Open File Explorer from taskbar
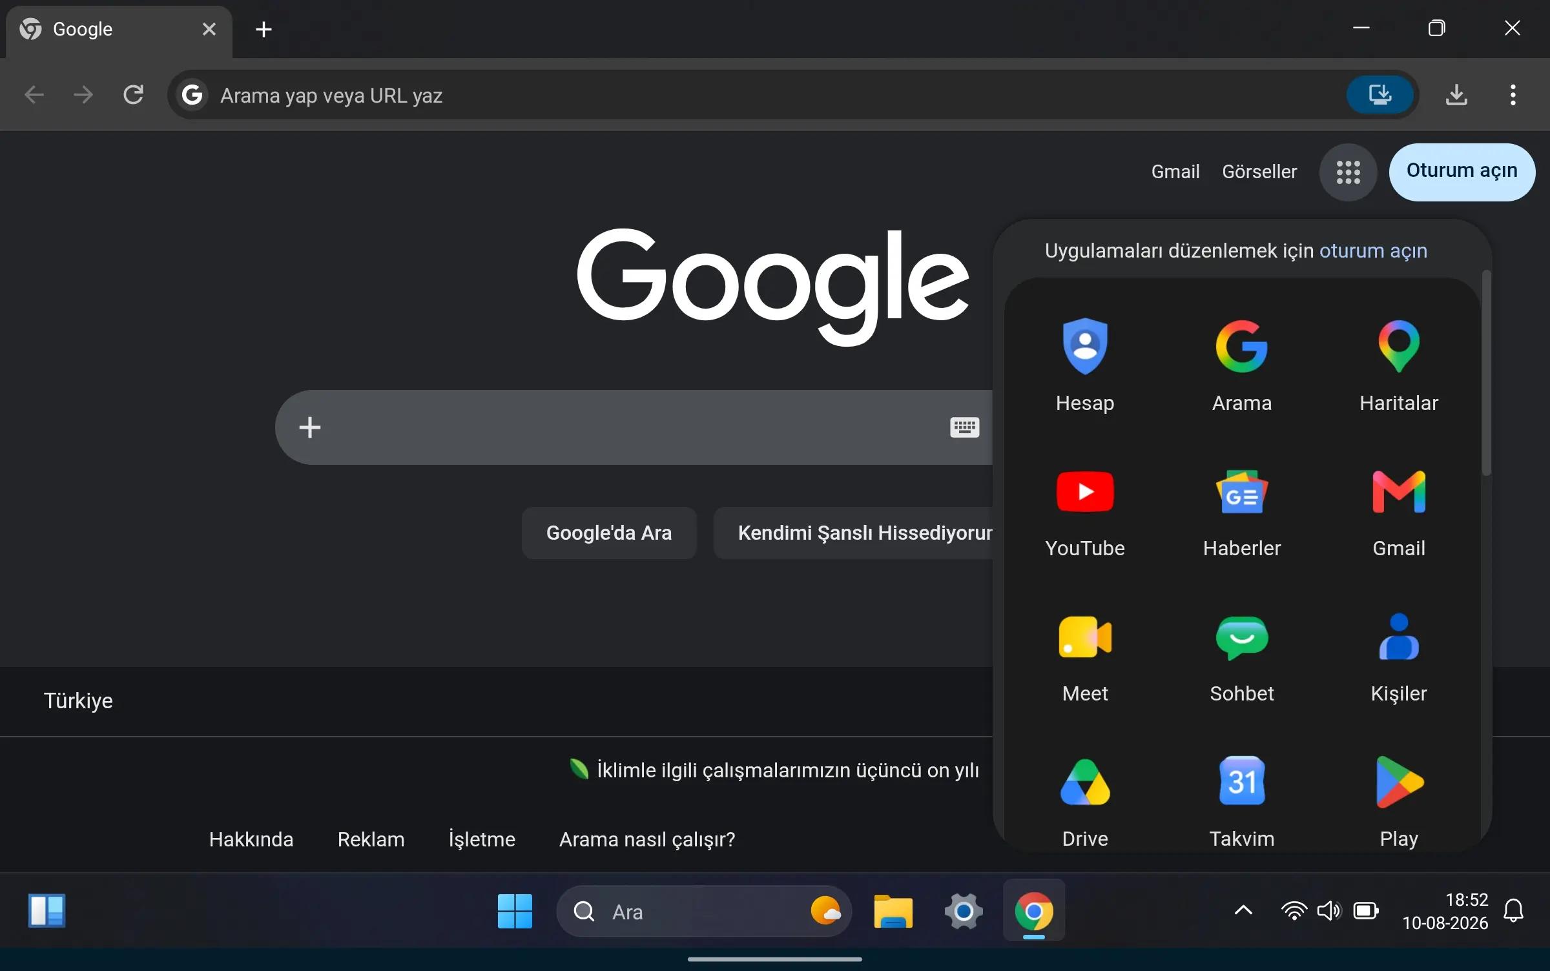 point(893,911)
